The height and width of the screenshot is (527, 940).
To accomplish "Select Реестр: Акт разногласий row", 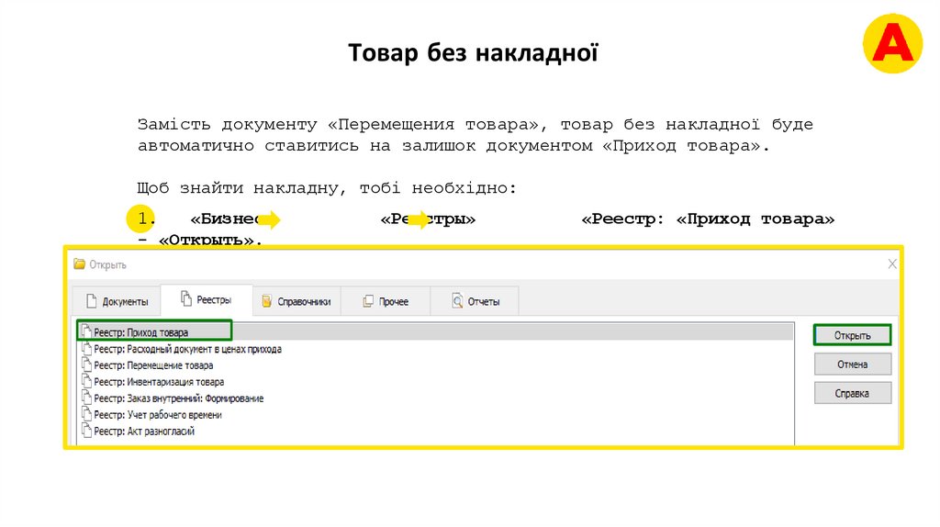I will 435,431.
